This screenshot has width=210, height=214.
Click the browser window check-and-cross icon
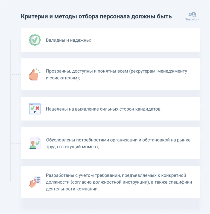35,109
